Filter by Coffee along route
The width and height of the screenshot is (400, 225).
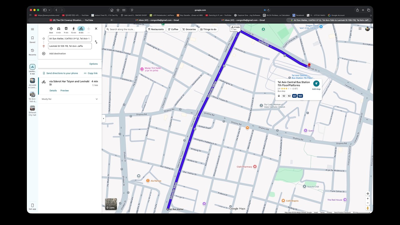(173, 29)
